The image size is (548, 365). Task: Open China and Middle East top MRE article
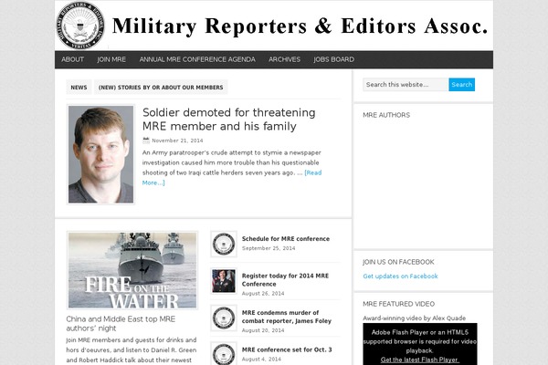click(x=121, y=323)
